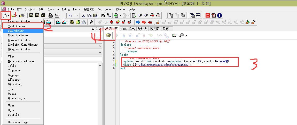Click the Cut scissors icon
Screen dimensions: 297x125
(x=83, y=15)
